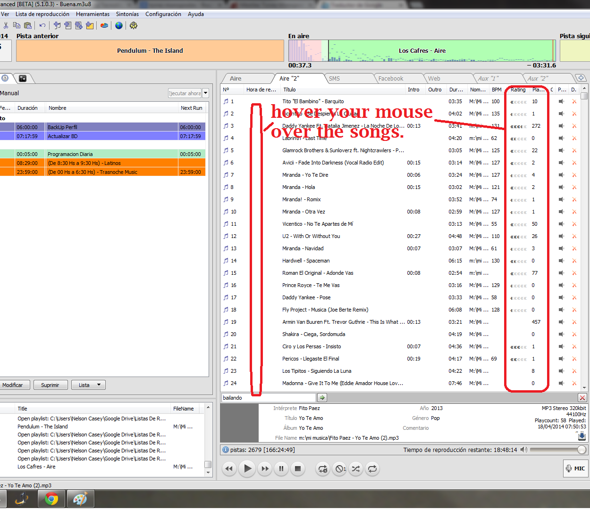This screenshot has width=590, height=509.
Task: Click the volume speaker icon next to the slider
Action: tap(524, 450)
